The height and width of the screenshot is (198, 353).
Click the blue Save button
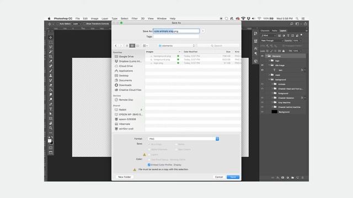point(233,177)
